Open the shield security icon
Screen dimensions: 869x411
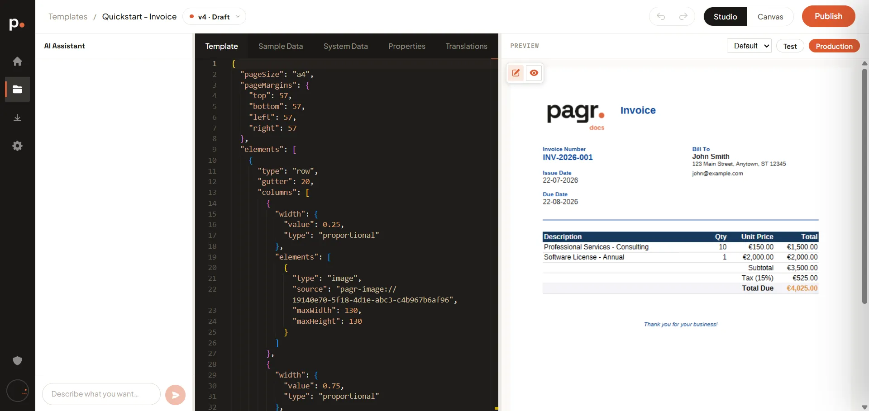pyautogui.click(x=17, y=360)
